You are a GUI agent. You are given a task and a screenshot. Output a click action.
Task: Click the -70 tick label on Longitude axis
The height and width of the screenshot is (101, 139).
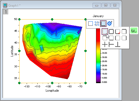point(80,86)
